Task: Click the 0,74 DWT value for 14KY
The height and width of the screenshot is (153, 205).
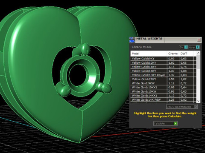Action: point(184,67)
